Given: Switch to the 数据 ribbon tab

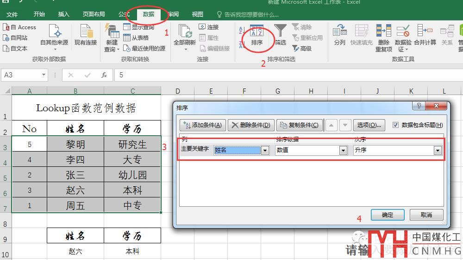Looking at the screenshot, I should point(148,14).
